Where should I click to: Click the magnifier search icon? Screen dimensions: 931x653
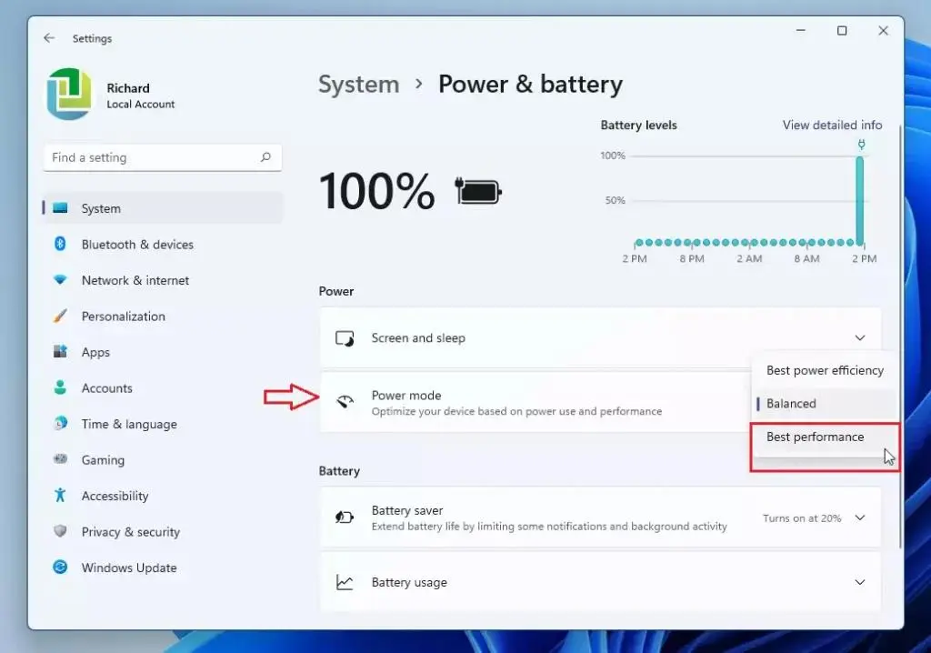[x=265, y=157]
